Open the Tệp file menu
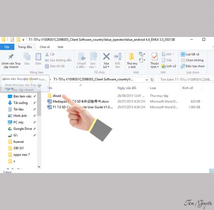Image resolution: width=214 pixels, height=210 pixels. point(7,47)
